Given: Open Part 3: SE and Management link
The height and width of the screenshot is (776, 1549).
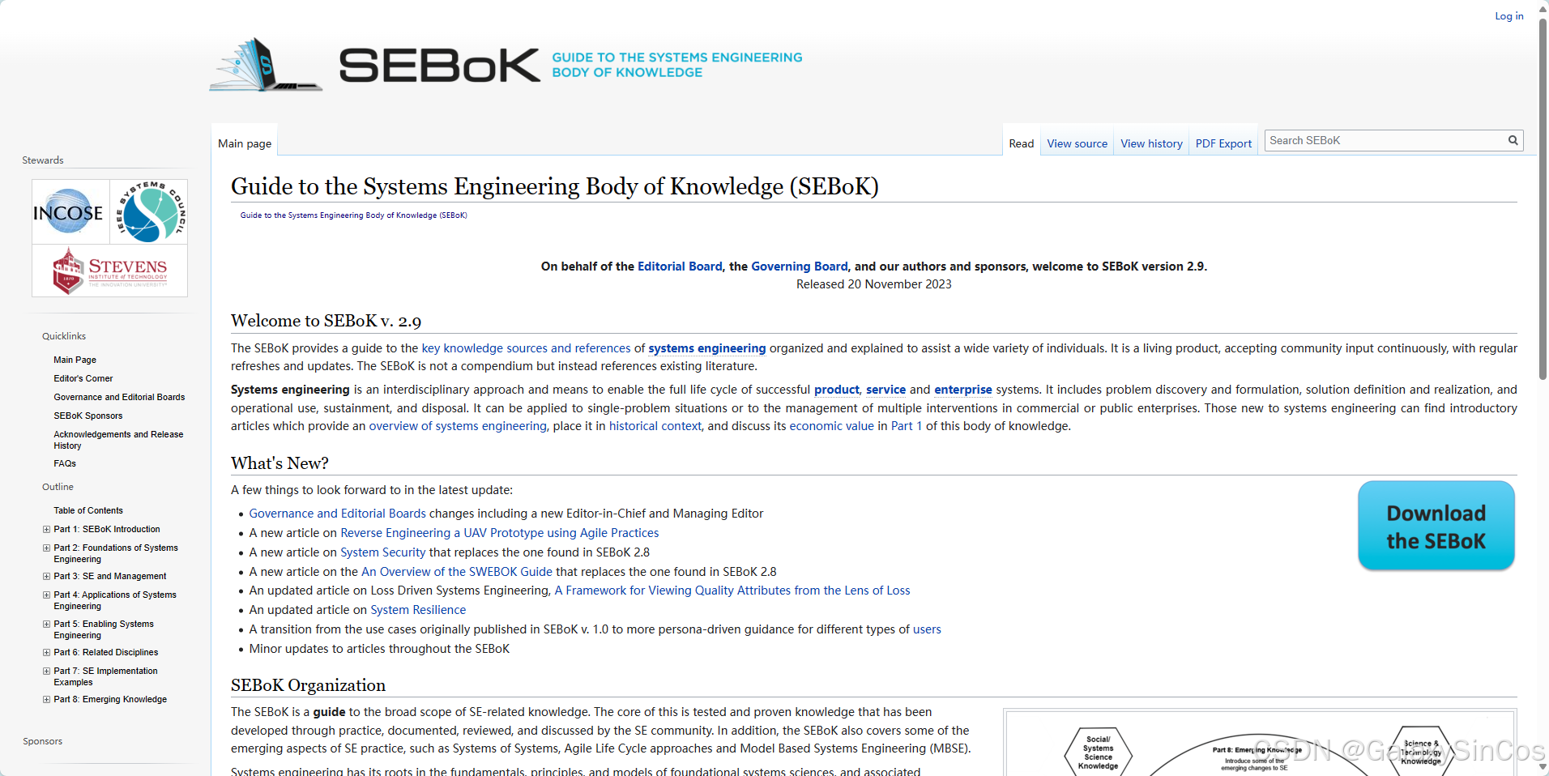Looking at the screenshot, I should tap(110, 576).
